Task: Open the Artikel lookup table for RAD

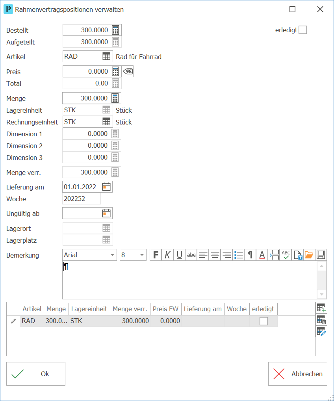Action: coord(106,56)
